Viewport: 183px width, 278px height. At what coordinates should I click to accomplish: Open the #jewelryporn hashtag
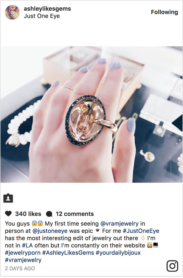[x=23, y=253]
